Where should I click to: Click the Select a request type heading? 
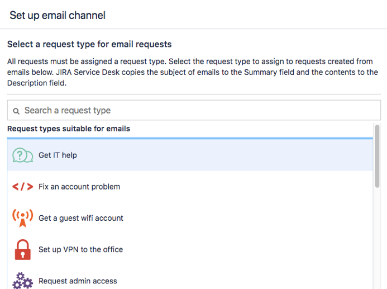click(89, 44)
